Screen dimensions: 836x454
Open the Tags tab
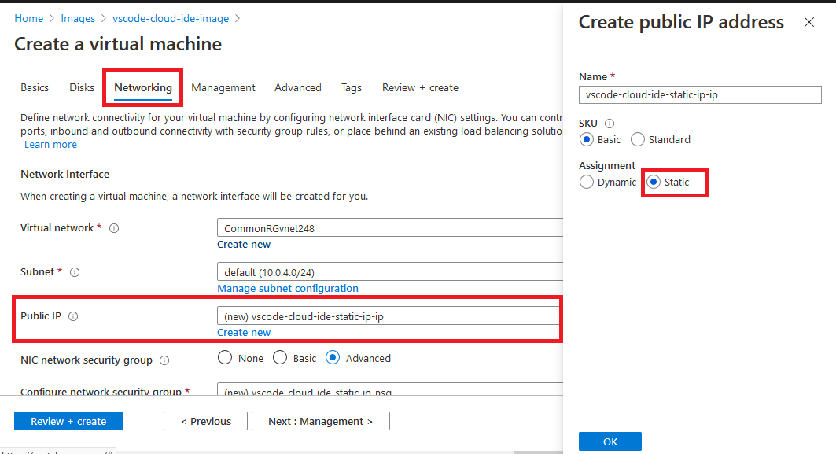click(352, 87)
